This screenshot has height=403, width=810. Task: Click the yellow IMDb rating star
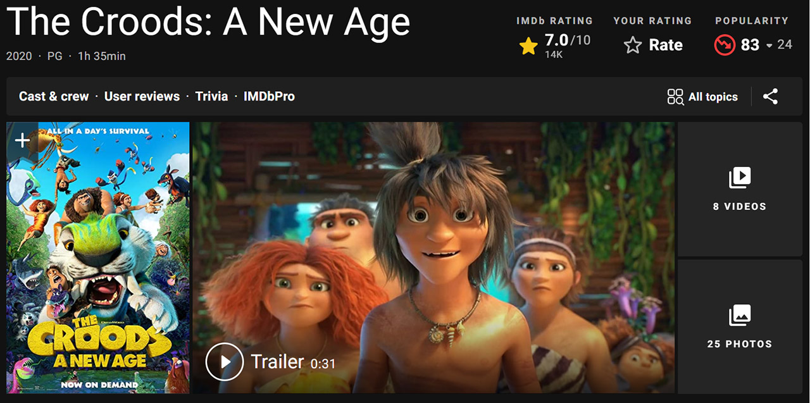click(528, 46)
